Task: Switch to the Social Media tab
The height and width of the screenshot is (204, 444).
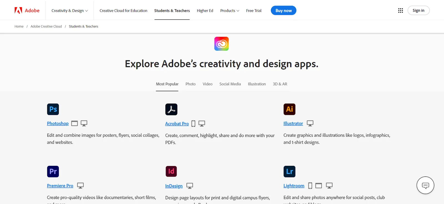Action: [x=230, y=84]
